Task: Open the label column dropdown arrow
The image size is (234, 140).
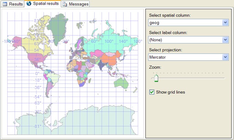Action: [x=225, y=40]
